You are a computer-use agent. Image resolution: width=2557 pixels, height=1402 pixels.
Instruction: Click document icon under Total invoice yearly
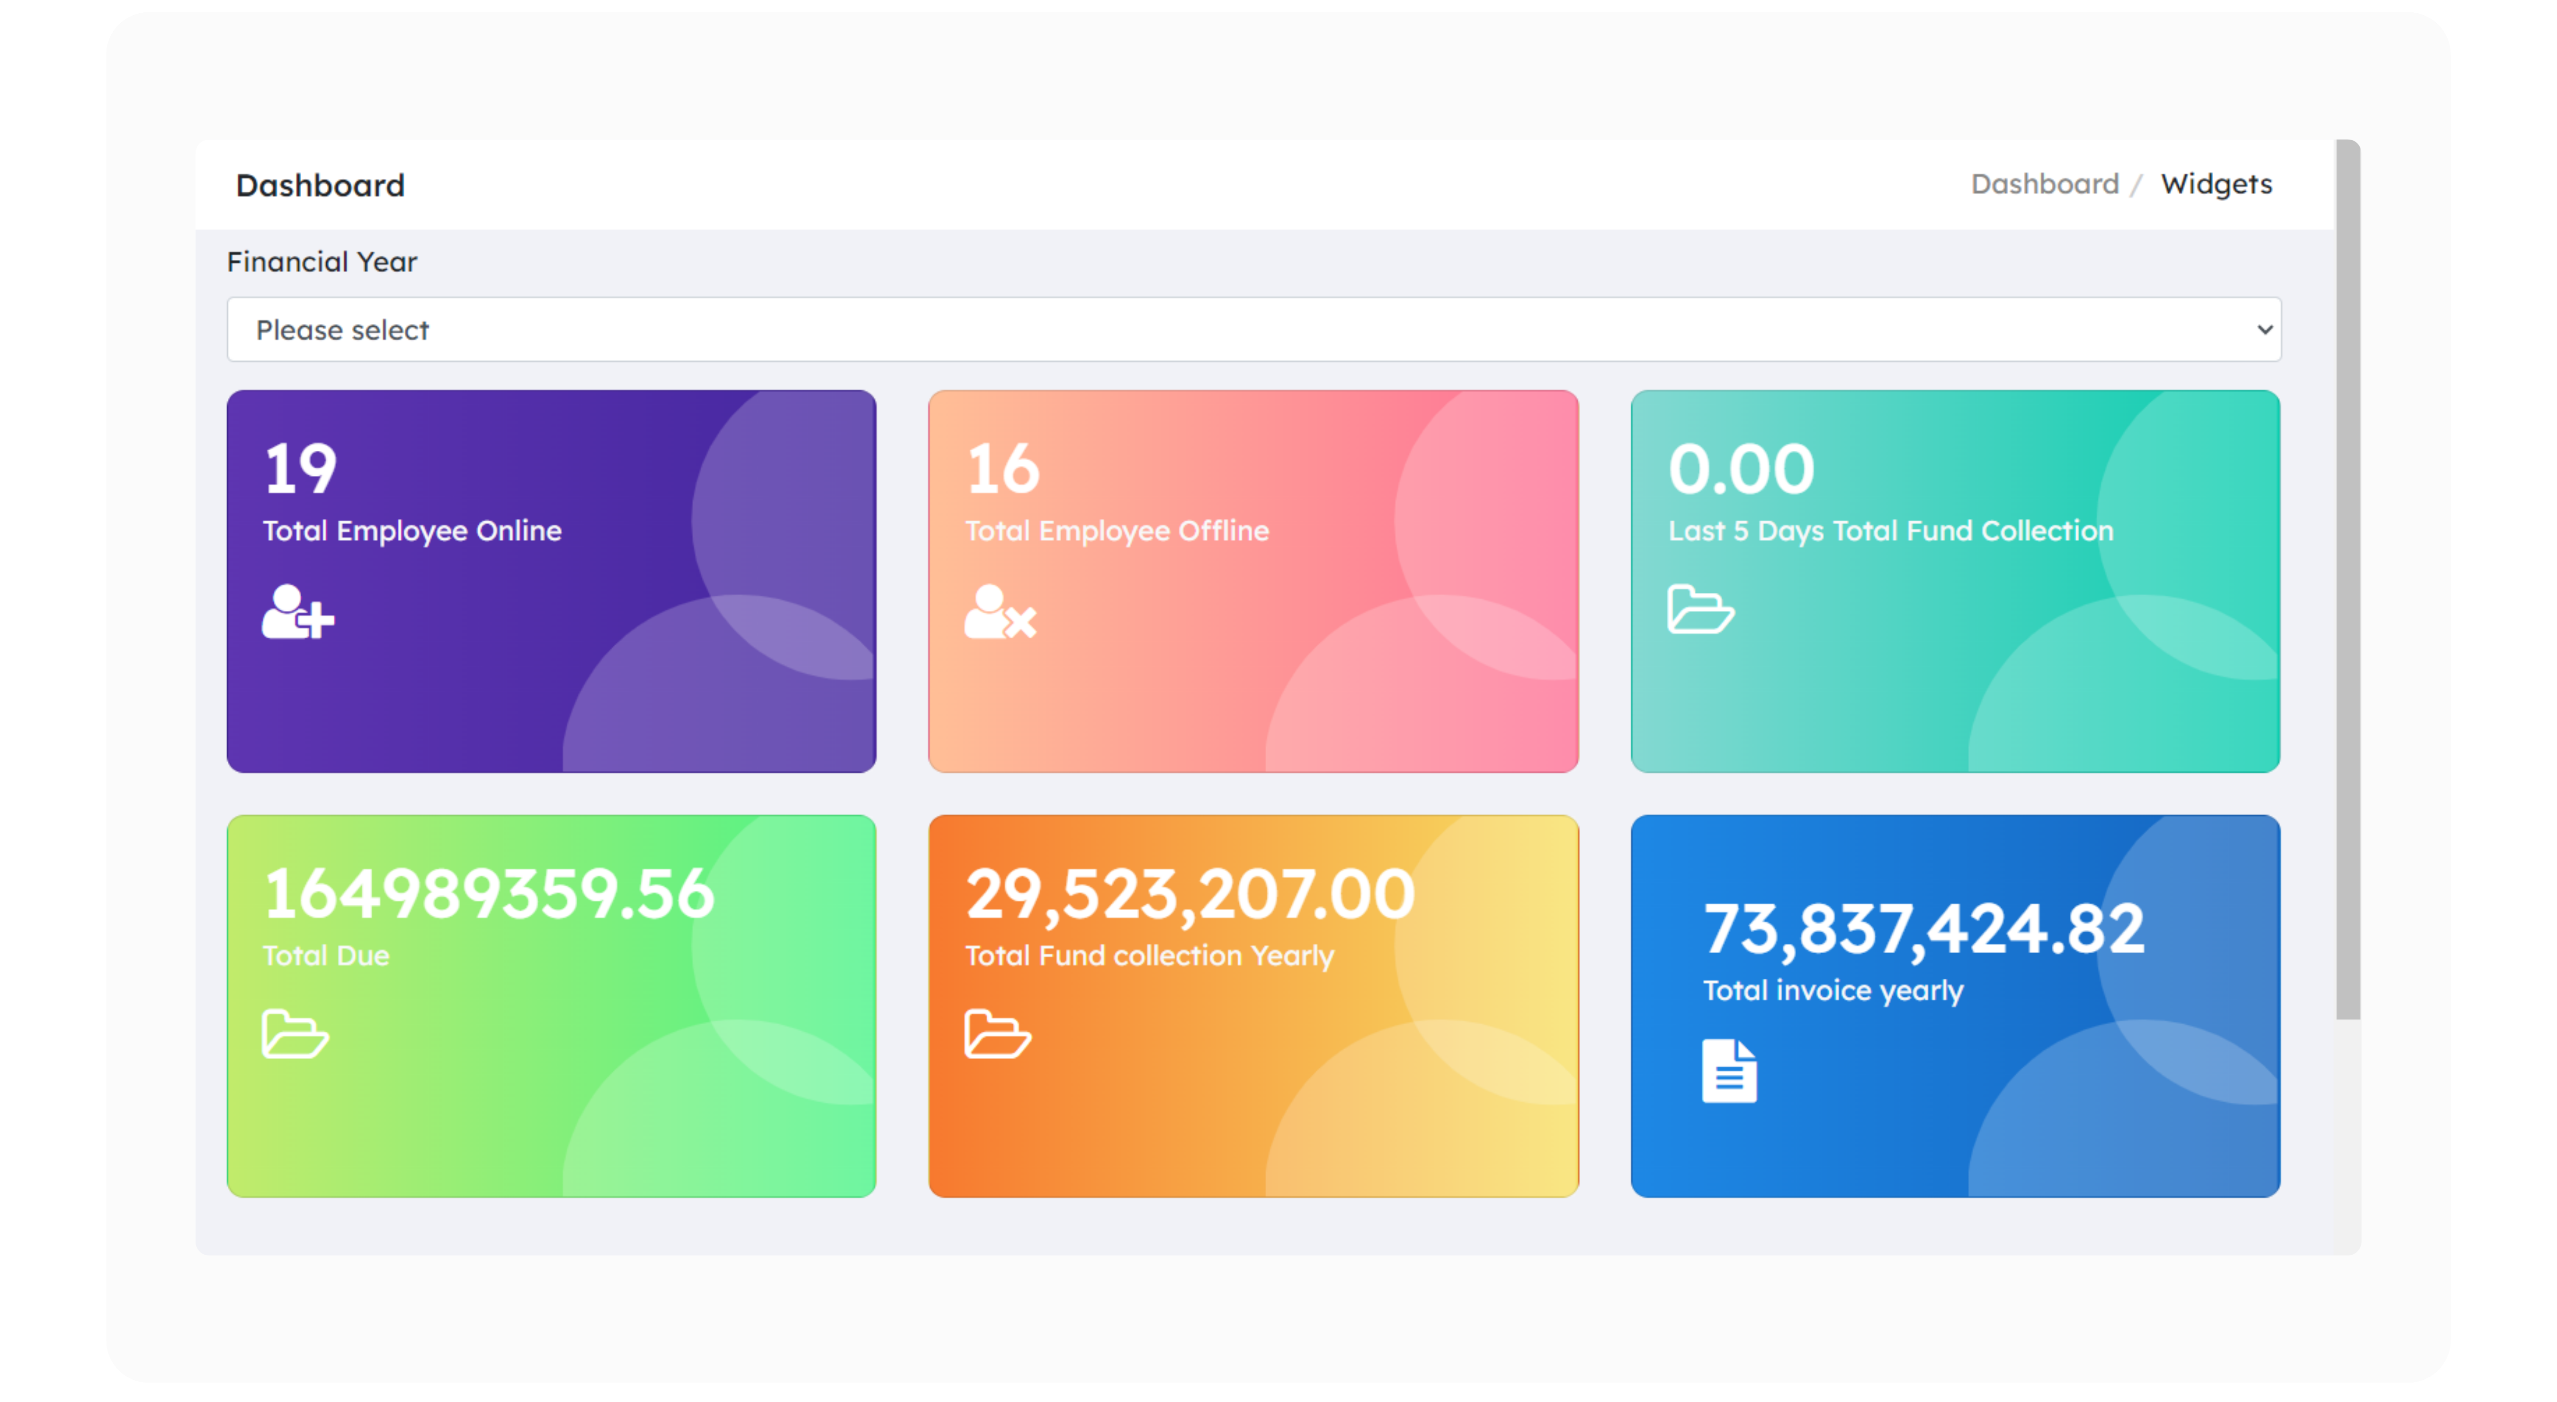(x=1729, y=1071)
